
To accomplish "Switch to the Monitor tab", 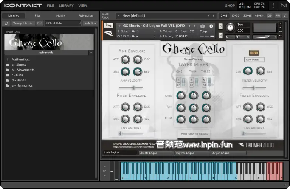I will [61, 16].
